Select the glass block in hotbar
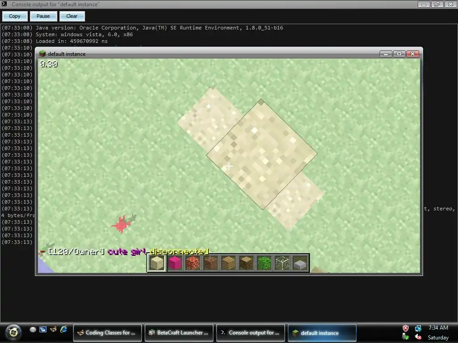This screenshot has width=458, height=343. tap(282, 264)
